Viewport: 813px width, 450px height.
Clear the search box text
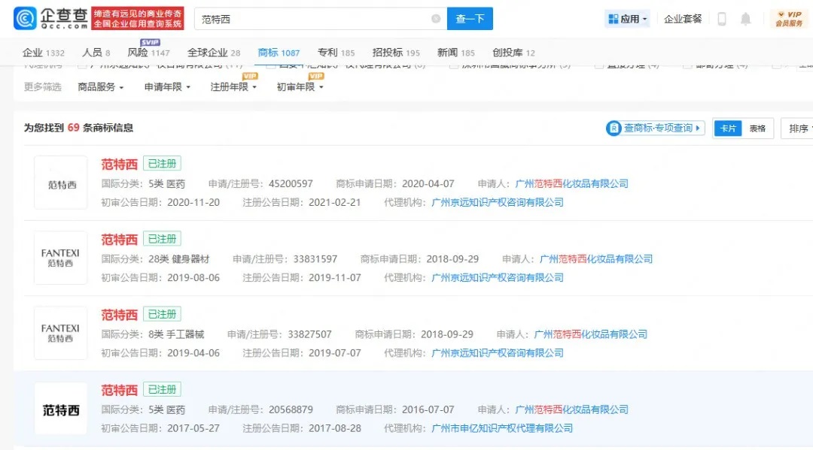(x=436, y=19)
